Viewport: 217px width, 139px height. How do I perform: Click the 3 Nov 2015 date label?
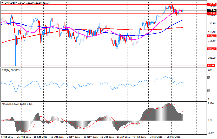pyautogui.click(x=73, y=137)
